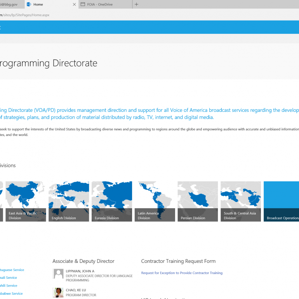Click the Associate & Deputy Director heading
The height and width of the screenshot is (299, 299).
pos(83,261)
